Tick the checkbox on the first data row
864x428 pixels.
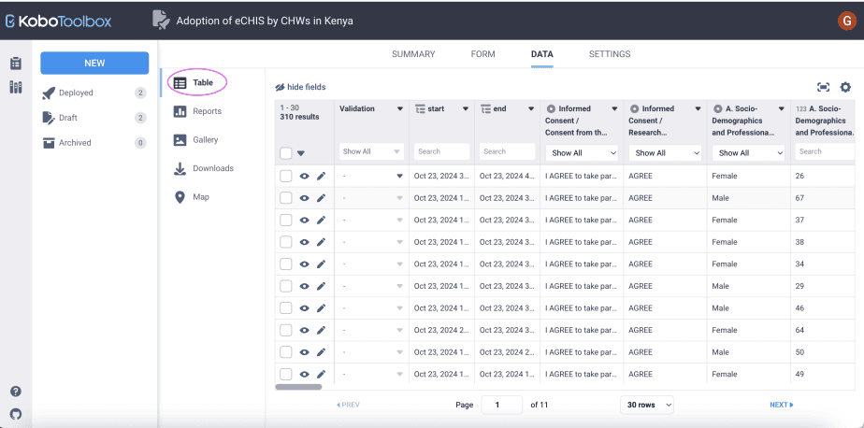pyautogui.click(x=286, y=176)
